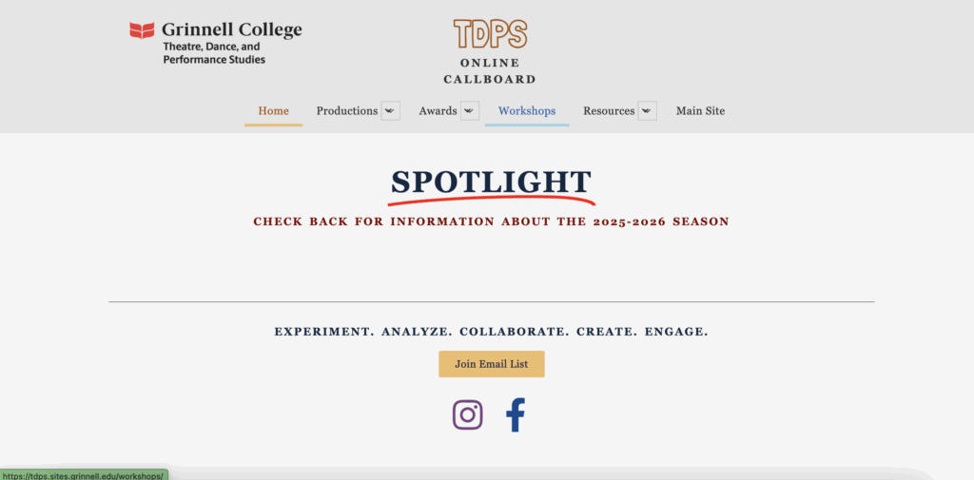Visit the Main Site link
This screenshot has width=974, height=480.
(700, 111)
